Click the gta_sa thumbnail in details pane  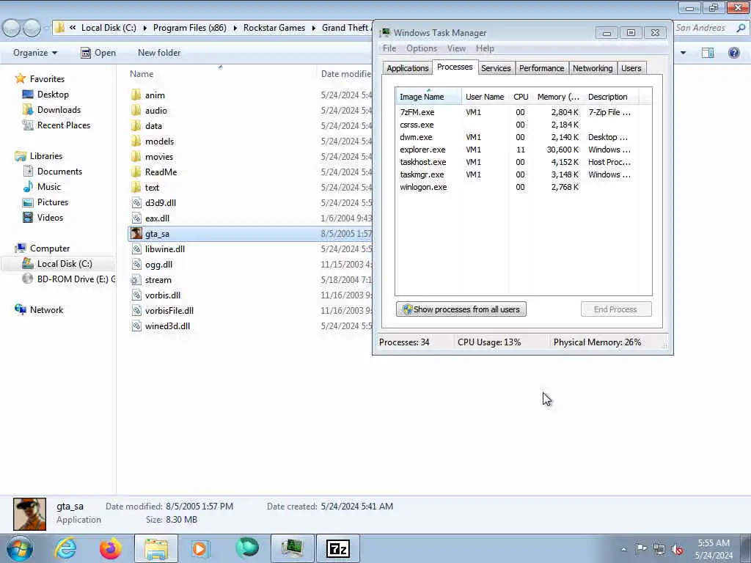point(29,514)
